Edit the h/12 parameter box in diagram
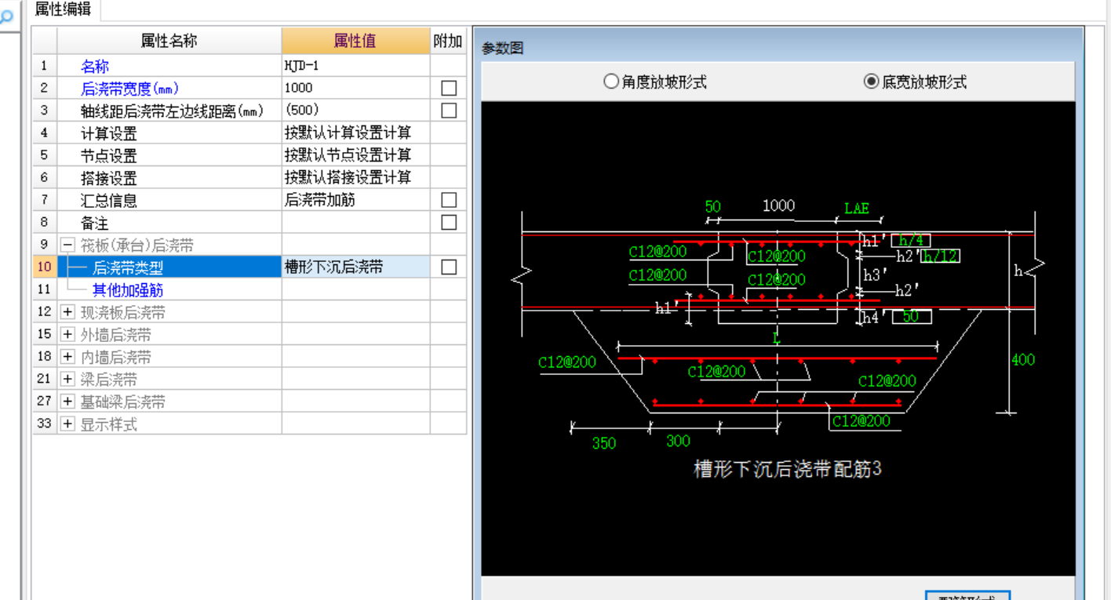Image resolution: width=1111 pixels, height=600 pixels. click(x=940, y=256)
